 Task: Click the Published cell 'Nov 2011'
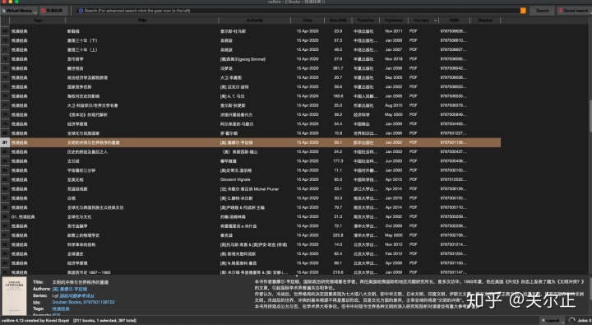coord(393,31)
